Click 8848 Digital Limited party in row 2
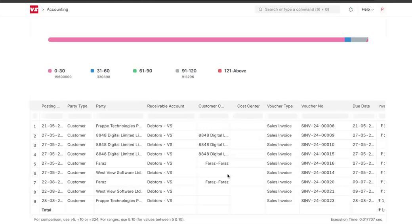The image size is (412, 224). pyautogui.click(x=119, y=135)
